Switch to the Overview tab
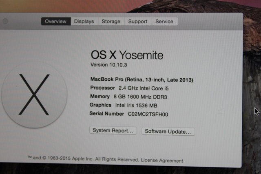This screenshot has width=261, height=174. click(56, 21)
